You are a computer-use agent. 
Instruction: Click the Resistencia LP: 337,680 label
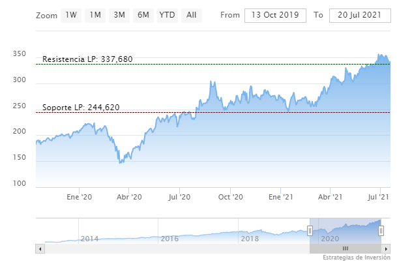87,59
